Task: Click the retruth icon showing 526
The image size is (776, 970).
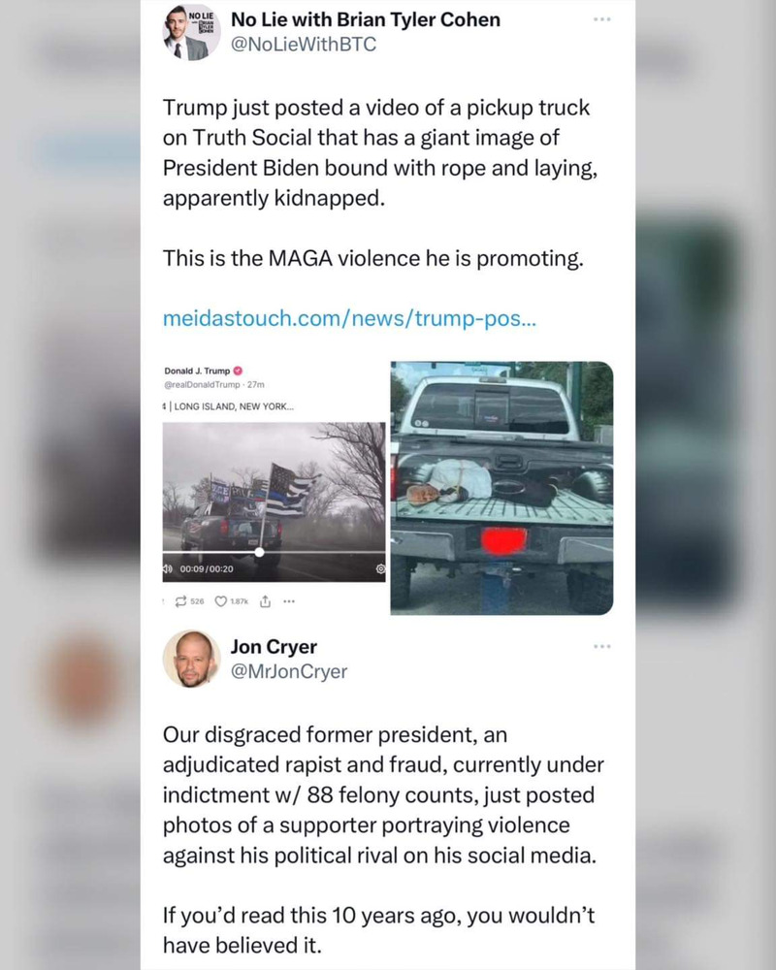Action: tap(181, 601)
